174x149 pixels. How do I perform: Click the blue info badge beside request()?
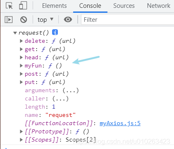(x=55, y=33)
